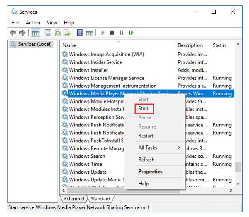This screenshot has width=249, height=217.
Task: Click gear icon of Windows Installer row
Action: [x=65, y=70]
